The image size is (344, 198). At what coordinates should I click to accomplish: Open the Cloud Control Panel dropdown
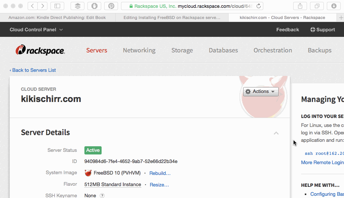tap(36, 30)
